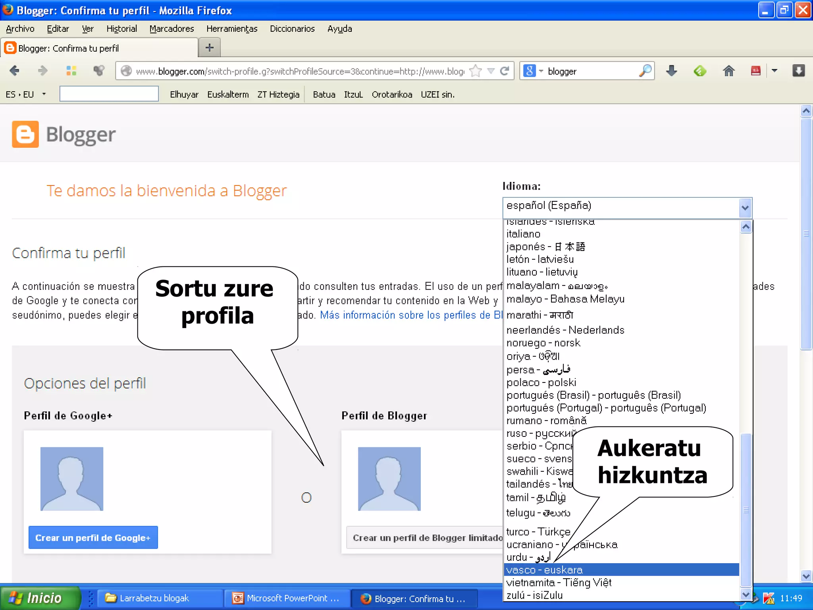
Task: Click the red PDF toolbar icon
Action: click(x=755, y=71)
